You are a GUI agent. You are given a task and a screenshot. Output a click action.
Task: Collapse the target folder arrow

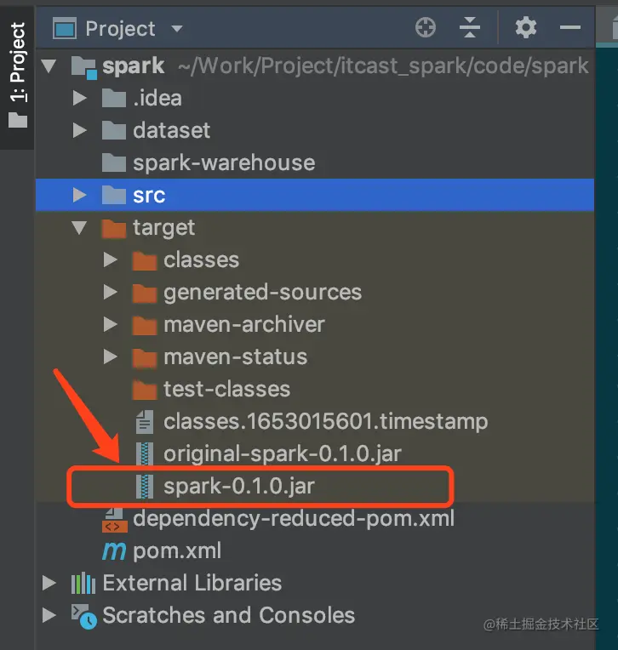tap(79, 227)
